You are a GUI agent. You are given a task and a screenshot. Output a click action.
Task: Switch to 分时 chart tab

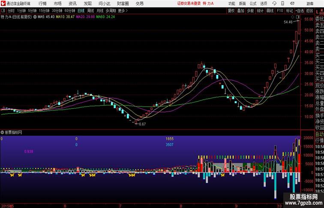11,11
